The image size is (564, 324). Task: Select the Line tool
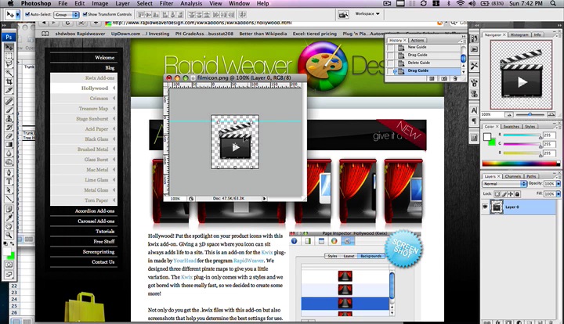(9, 199)
